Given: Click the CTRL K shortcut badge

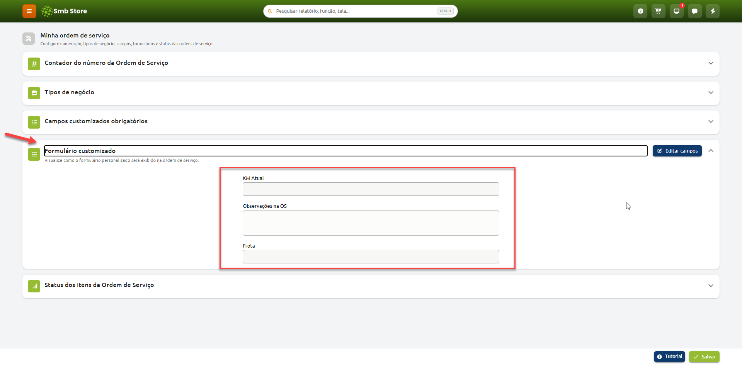Looking at the screenshot, I should (x=446, y=11).
